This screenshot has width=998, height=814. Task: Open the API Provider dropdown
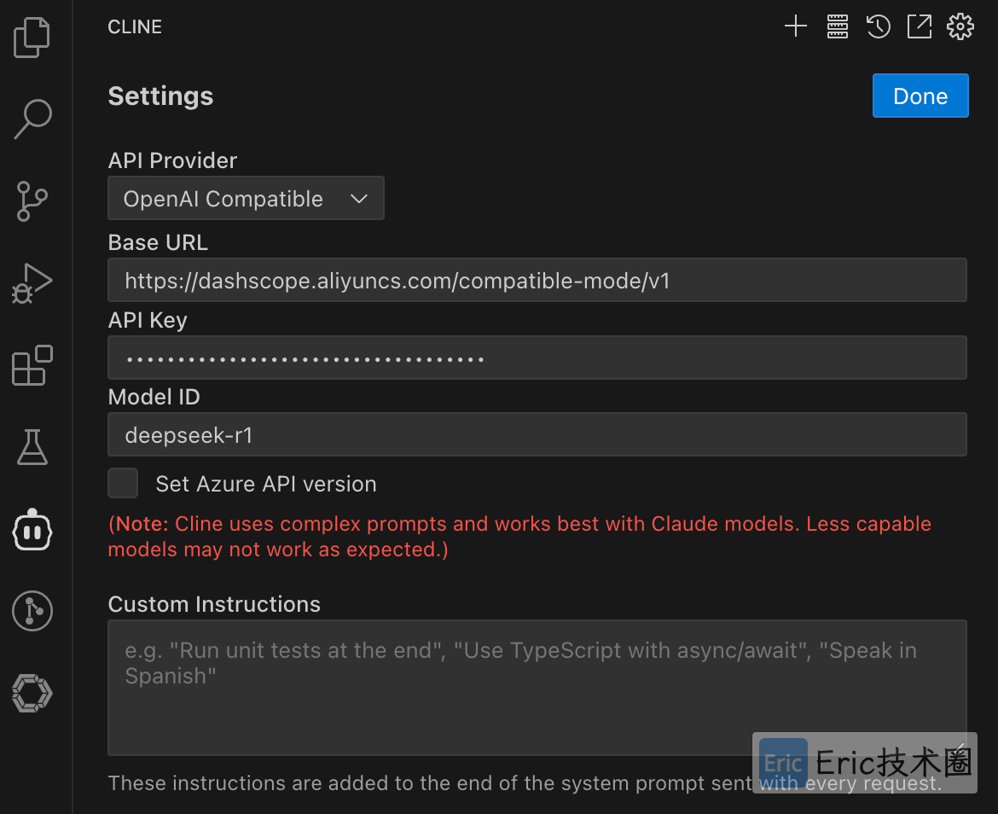[246, 198]
